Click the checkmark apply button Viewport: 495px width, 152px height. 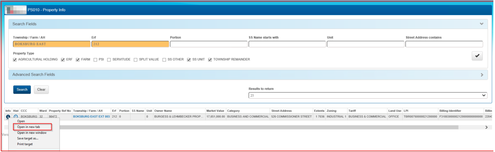point(477,56)
